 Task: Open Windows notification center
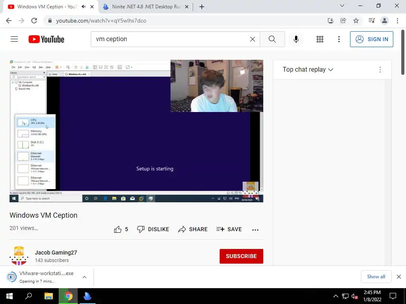[393, 296]
